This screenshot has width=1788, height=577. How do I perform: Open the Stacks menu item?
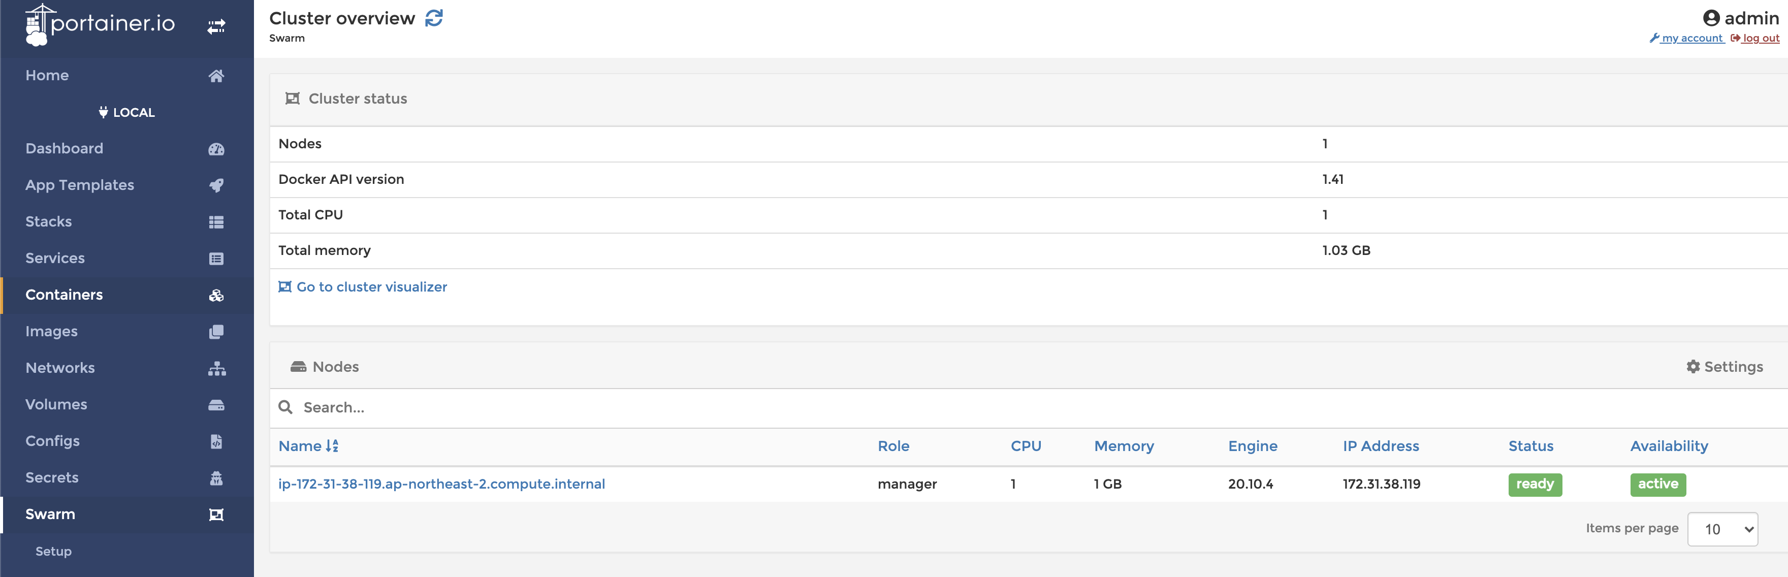point(49,221)
